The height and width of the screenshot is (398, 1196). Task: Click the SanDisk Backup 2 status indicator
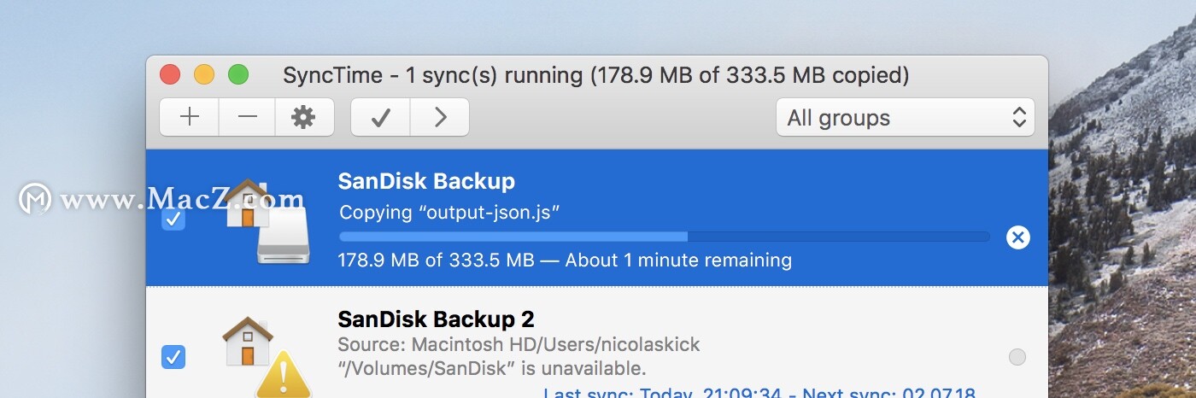[1017, 357]
